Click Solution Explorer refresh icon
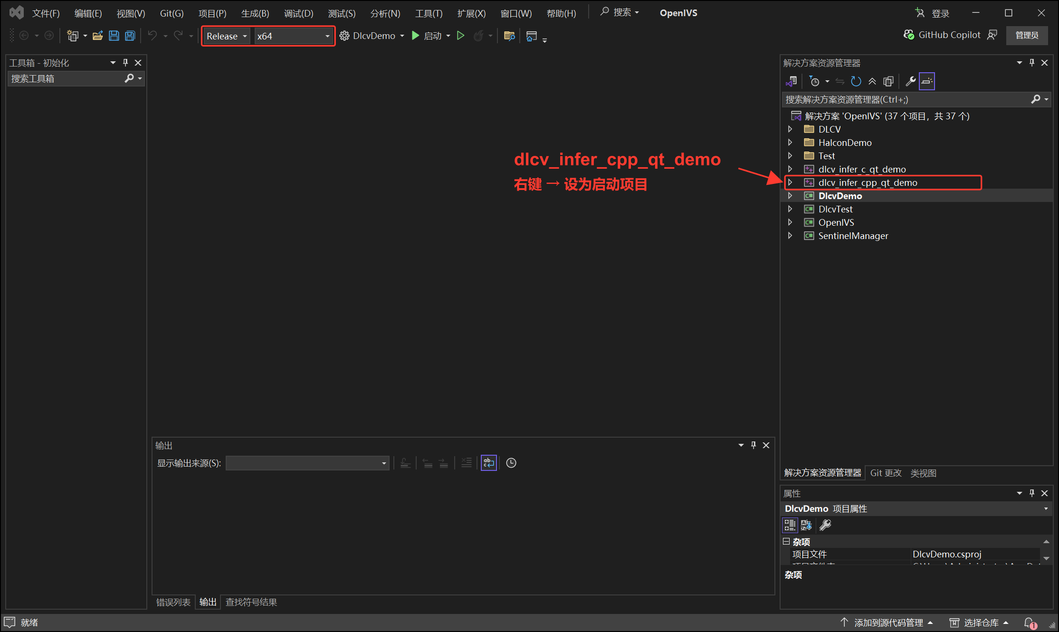Image resolution: width=1059 pixels, height=632 pixels. pos(856,81)
